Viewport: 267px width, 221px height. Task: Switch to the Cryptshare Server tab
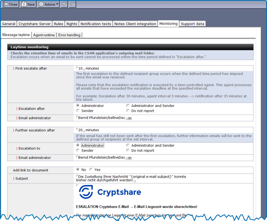(34, 24)
